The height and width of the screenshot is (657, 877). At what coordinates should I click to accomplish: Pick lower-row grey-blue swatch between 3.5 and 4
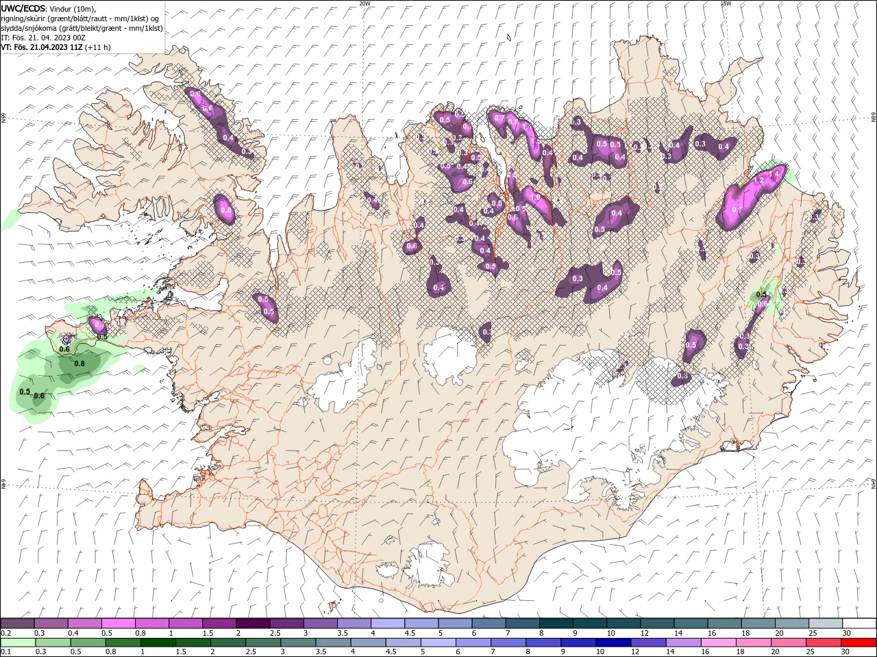(333, 643)
